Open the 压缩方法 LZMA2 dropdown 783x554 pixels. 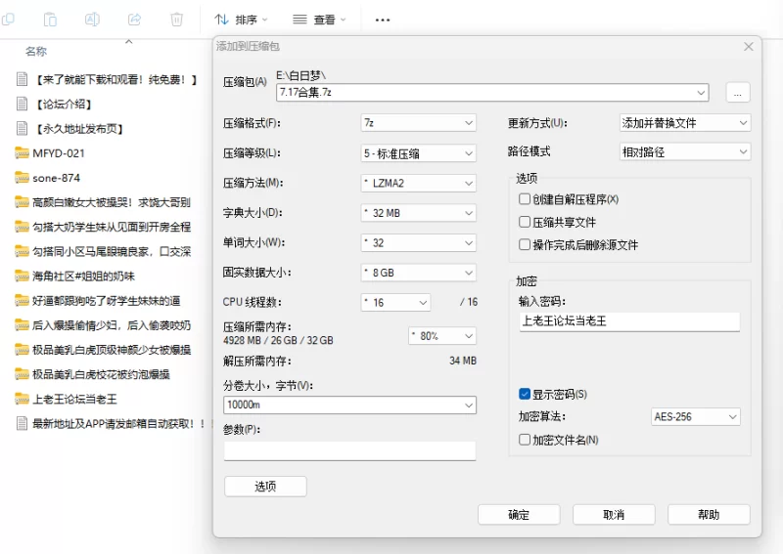coord(419,183)
